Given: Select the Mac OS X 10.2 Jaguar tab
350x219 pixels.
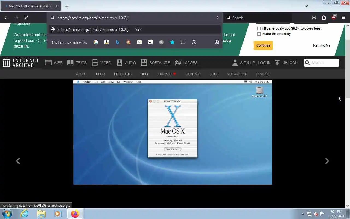Looking at the screenshot, I should click(31, 6).
